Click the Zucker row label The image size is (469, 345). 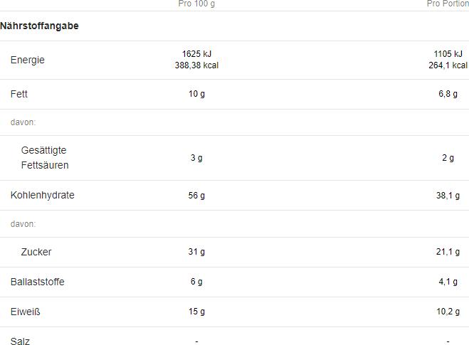coord(36,252)
